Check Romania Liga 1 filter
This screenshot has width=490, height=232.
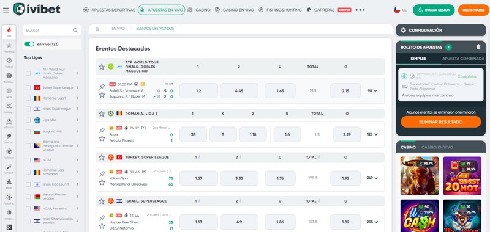[28, 98]
